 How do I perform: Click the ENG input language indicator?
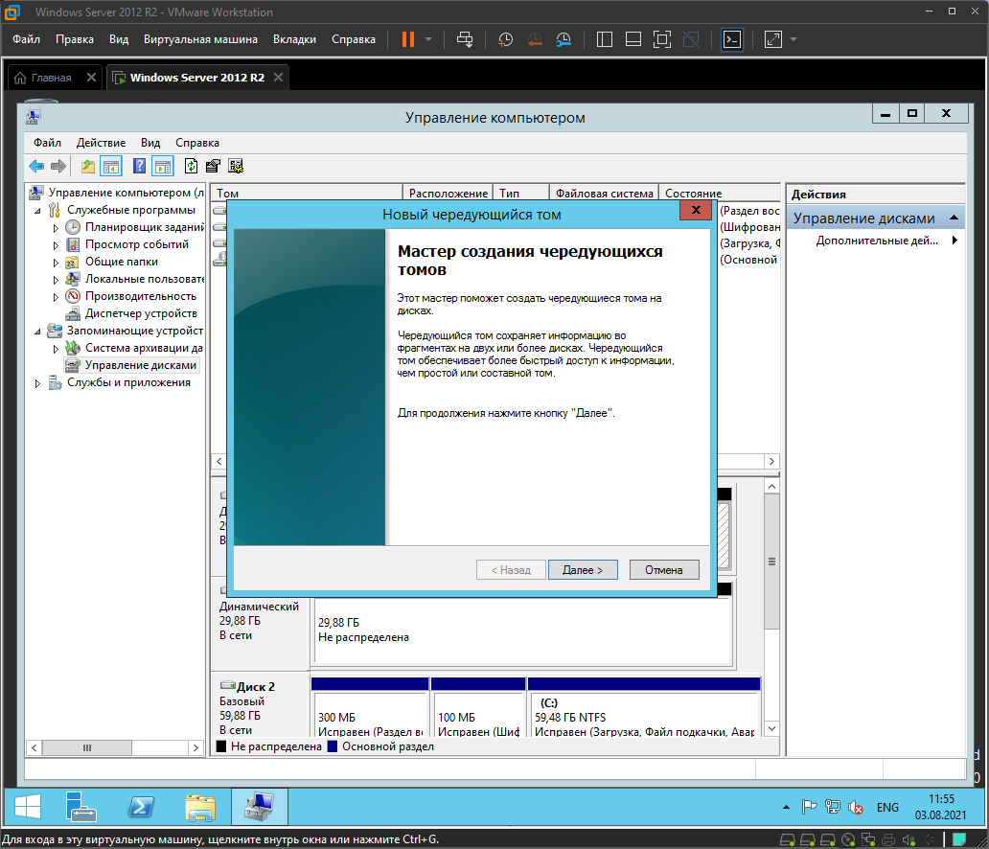tap(887, 808)
